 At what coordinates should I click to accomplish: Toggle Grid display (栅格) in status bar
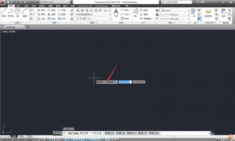[52, 140]
